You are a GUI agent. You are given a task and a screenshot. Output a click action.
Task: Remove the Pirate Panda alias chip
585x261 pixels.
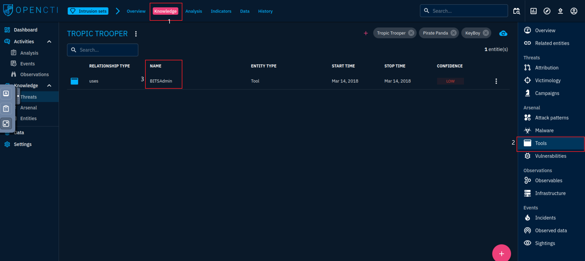[x=454, y=33]
